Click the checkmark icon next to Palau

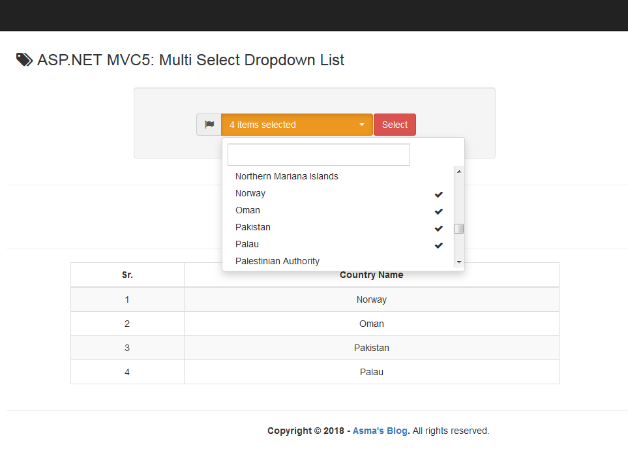tap(438, 245)
